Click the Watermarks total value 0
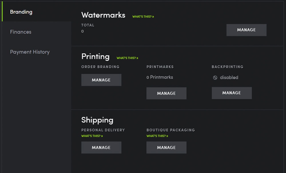The width and height of the screenshot is (286, 173). coord(83,31)
